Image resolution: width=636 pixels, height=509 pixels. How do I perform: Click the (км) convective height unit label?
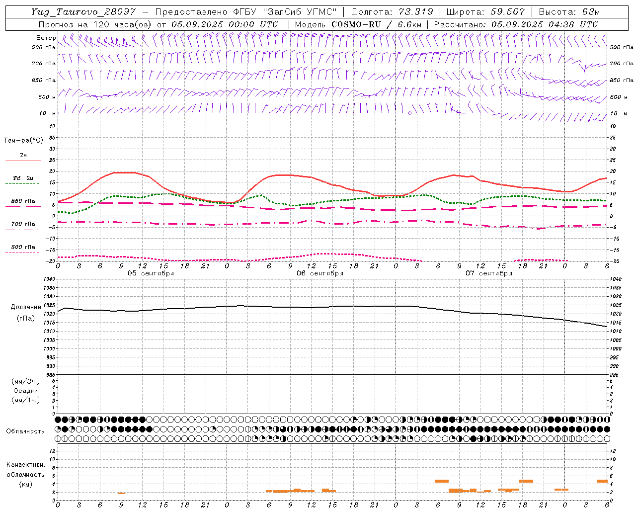click(x=26, y=484)
